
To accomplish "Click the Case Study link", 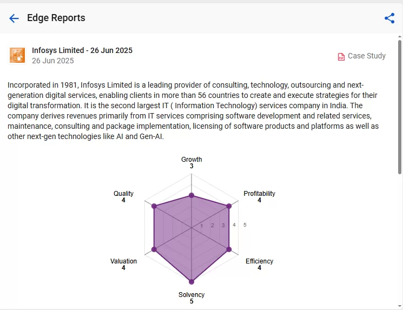I will tap(367, 56).
